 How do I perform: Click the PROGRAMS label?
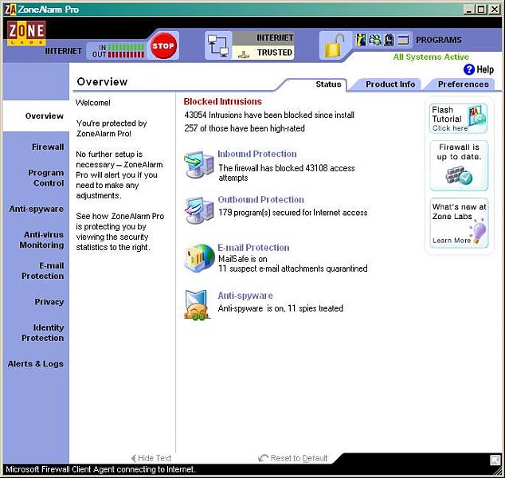pyautogui.click(x=439, y=40)
